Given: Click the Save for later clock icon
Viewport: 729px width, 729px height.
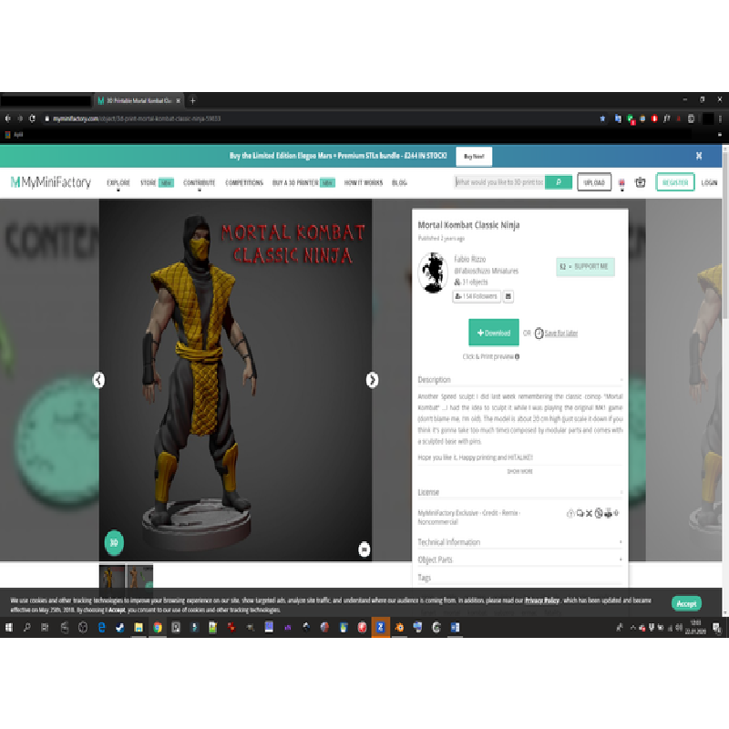Looking at the screenshot, I should pyautogui.click(x=539, y=333).
